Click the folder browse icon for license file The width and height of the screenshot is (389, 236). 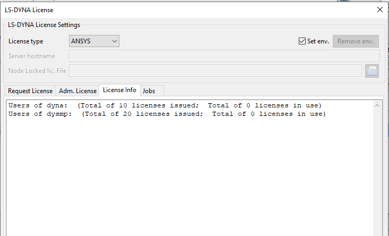(x=371, y=71)
